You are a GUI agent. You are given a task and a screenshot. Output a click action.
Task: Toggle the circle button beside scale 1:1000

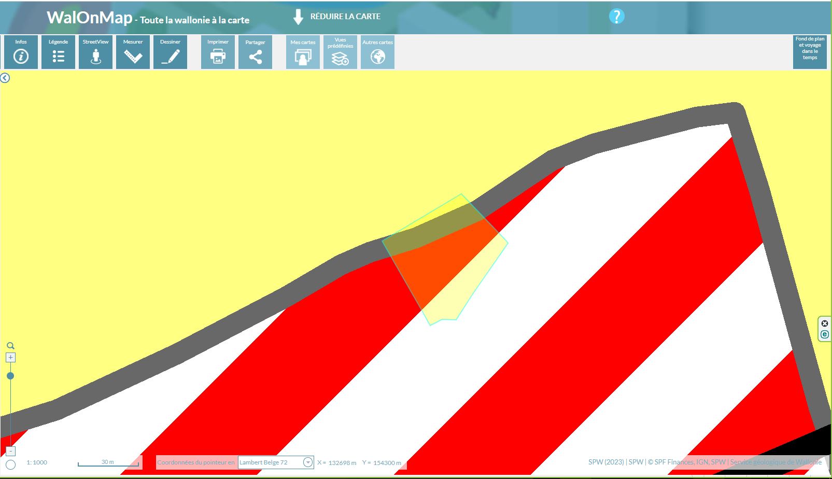(x=10, y=464)
